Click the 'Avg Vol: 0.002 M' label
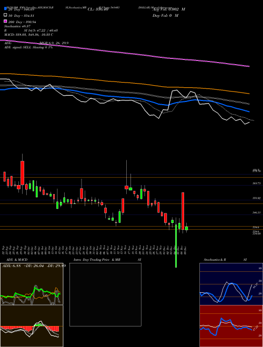The width and height of the screenshot is (263, 347). tap(169, 9)
